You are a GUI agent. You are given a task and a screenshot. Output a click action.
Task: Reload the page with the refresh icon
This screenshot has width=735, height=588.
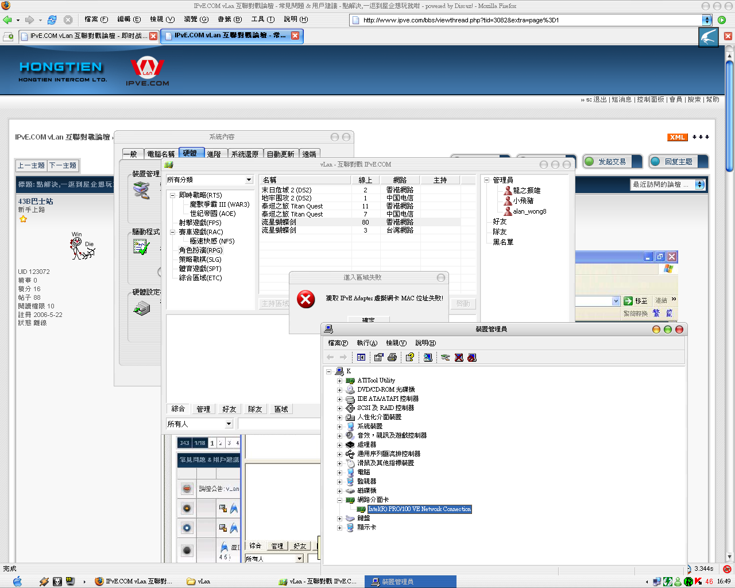(x=52, y=20)
